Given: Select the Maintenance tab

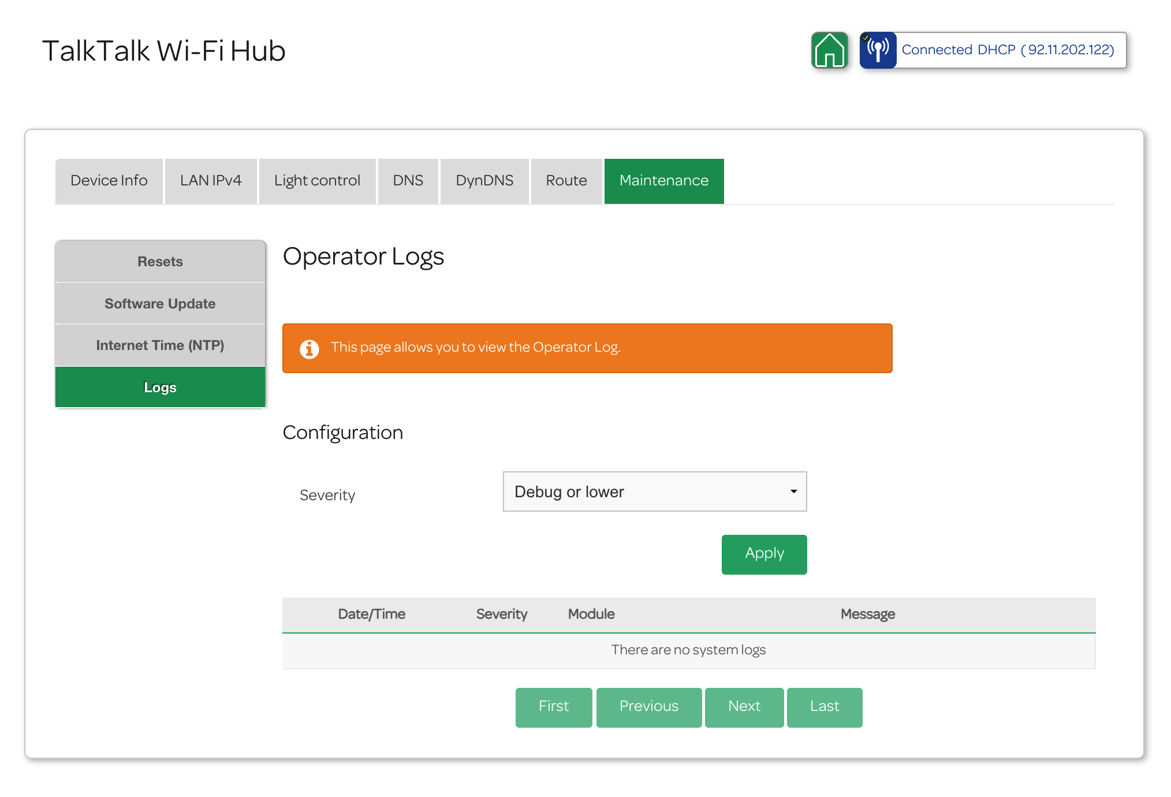Looking at the screenshot, I should coord(663,181).
